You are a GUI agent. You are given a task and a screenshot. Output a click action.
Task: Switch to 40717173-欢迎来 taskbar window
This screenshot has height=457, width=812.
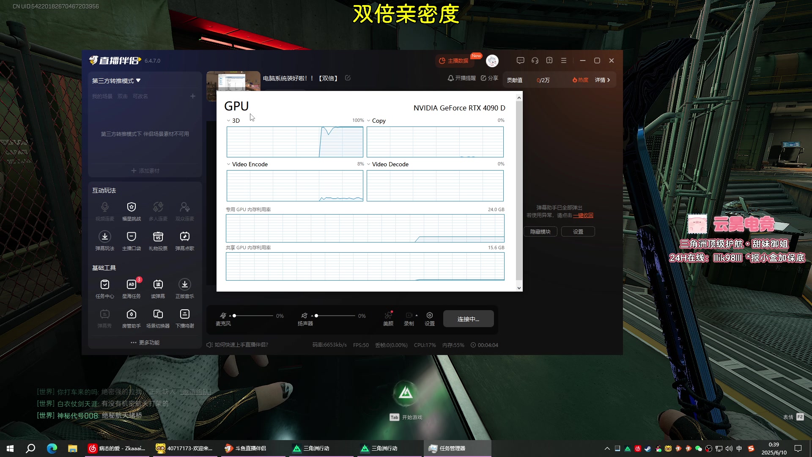coord(185,448)
